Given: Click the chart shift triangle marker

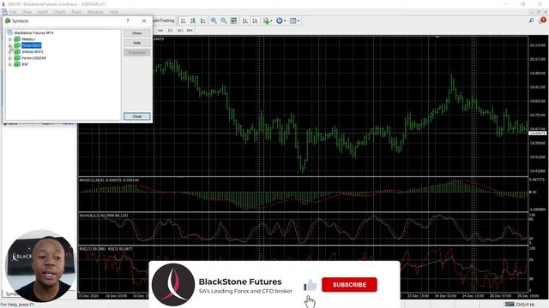Looking at the screenshot, I should coord(437,37).
